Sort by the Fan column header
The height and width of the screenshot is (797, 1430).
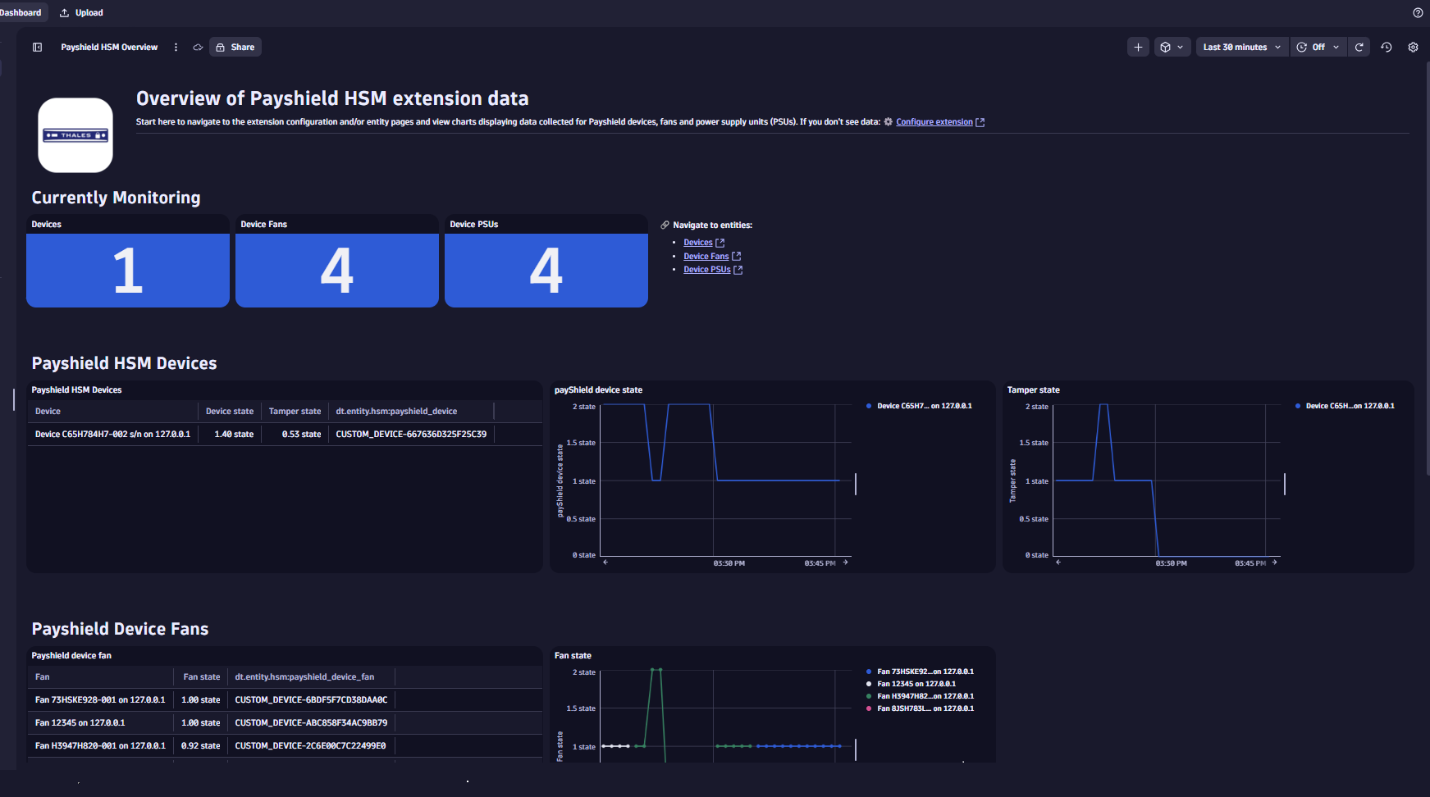(100, 677)
